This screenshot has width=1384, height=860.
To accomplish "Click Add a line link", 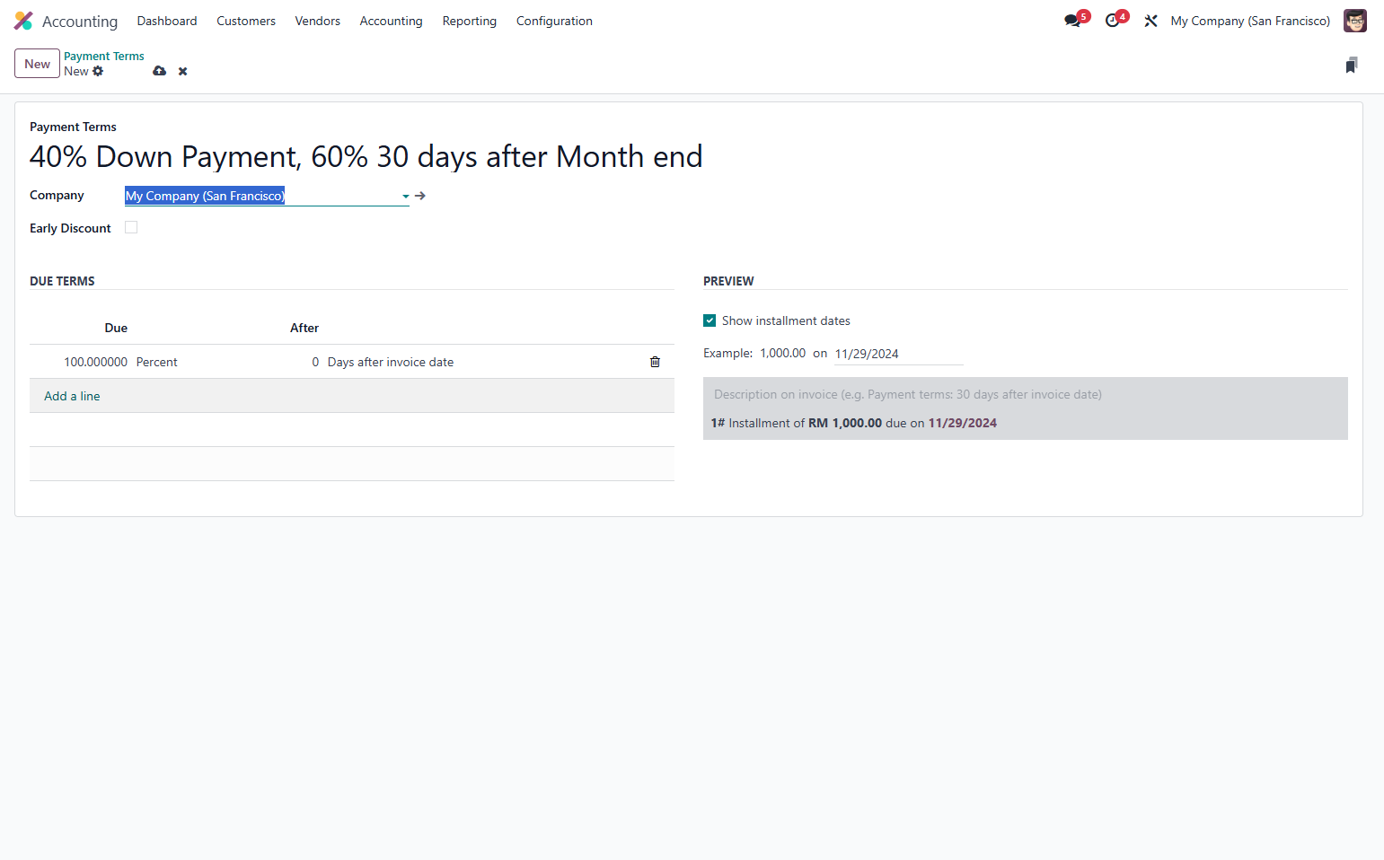I will 72,396.
